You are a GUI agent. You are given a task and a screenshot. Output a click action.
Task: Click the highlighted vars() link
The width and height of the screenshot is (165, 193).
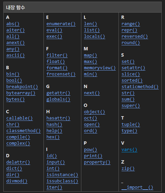(x=129, y=150)
